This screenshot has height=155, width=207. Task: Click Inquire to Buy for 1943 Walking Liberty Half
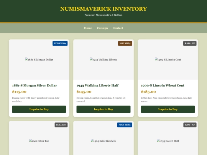pos(103,109)
